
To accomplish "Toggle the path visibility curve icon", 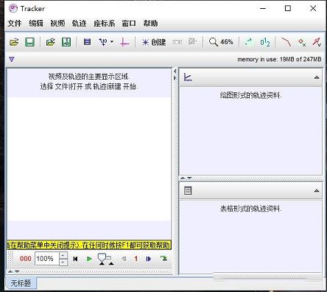I will pos(286,42).
